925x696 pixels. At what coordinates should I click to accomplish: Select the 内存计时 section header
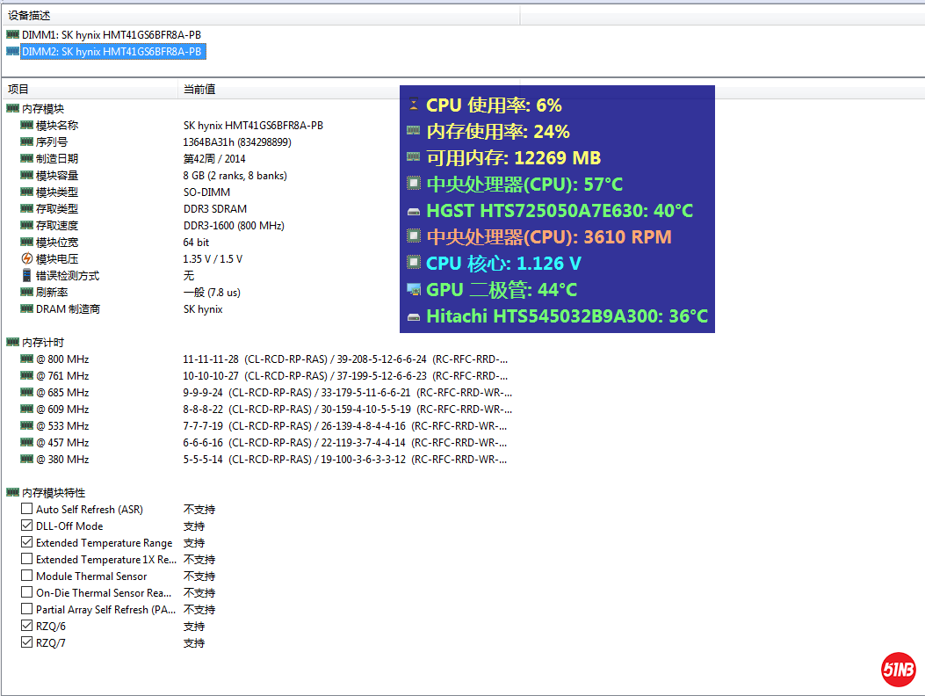42,343
